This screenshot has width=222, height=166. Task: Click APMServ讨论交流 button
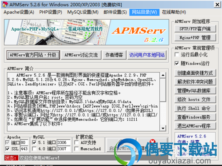(81, 55)
